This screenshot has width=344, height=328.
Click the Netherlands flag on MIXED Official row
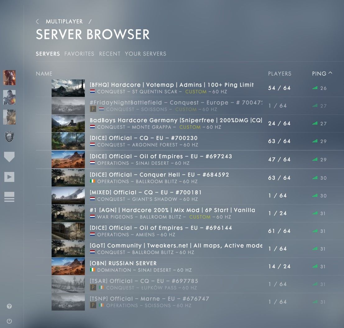[x=92, y=199]
